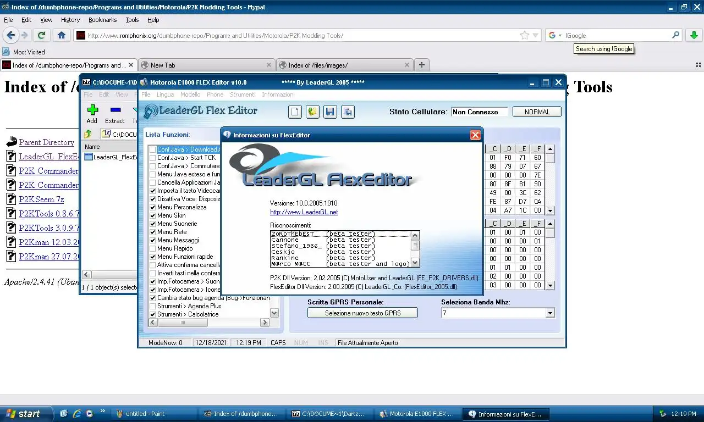This screenshot has width=704, height=422.
Task: Click the New file icon in Flex Editor toolbar
Action: tap(295, 112)
